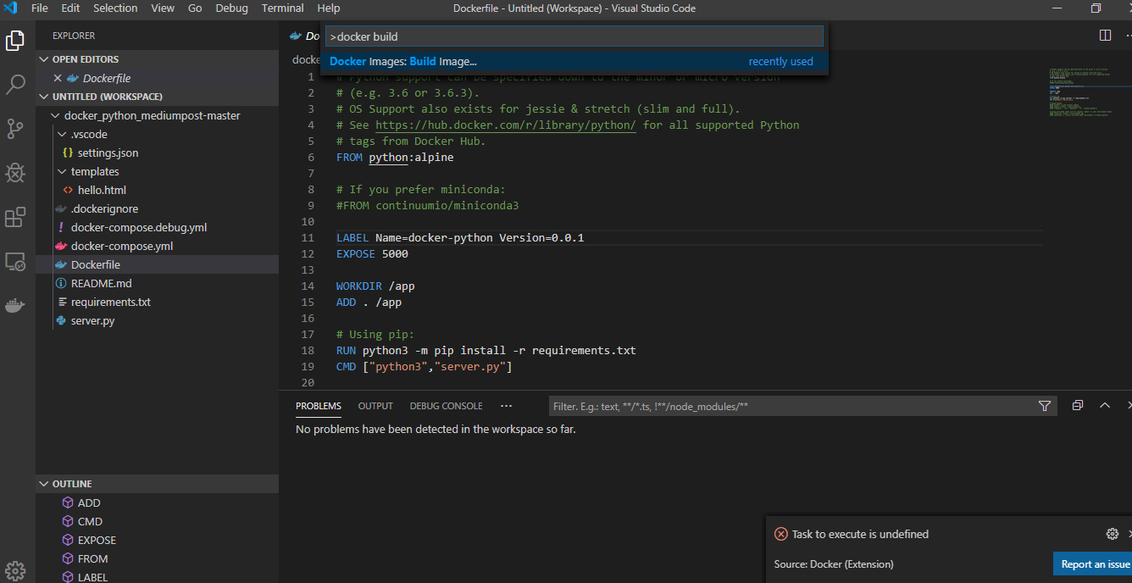The width and height of the screenshot is (1132, 583).
Task: Open the Extensions view
Action: tap(14, 217)
